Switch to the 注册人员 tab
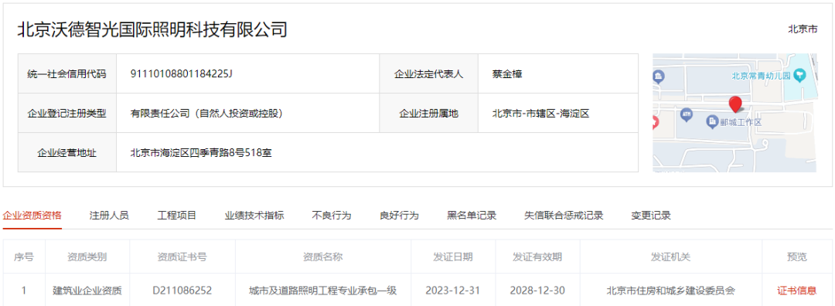The image size is (835, 306). pyautogui.click(x=109, y=216)
